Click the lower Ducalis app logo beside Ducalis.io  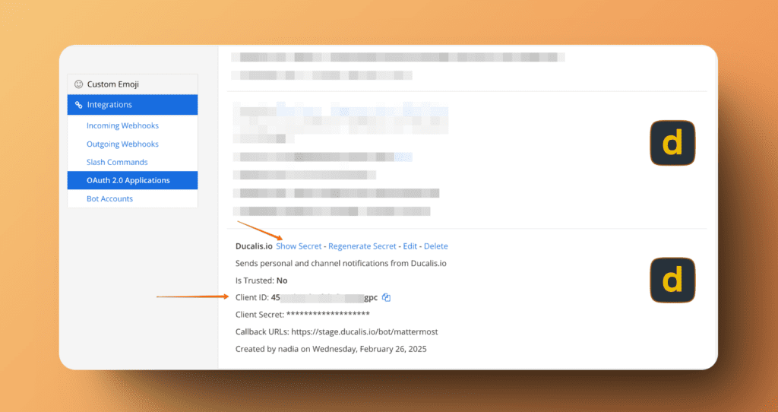[672, 280]
